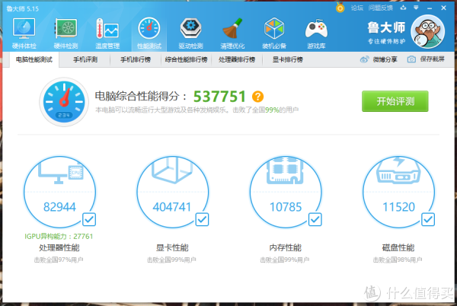Switch to the 显卡排行榜 tab
This screenshot has height=306, width=457.
point(288,59)
